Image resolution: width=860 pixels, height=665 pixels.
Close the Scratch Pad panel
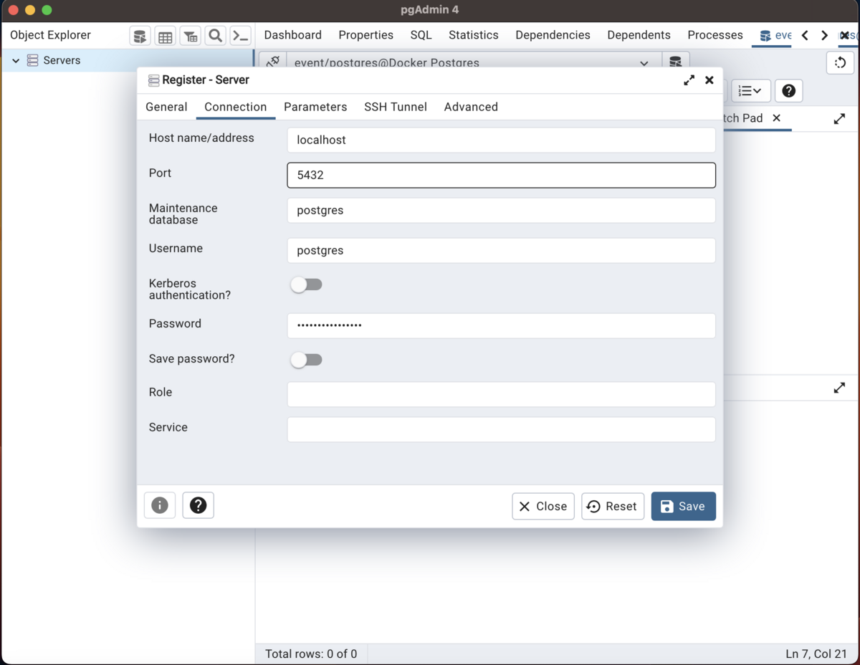[777, 118]
